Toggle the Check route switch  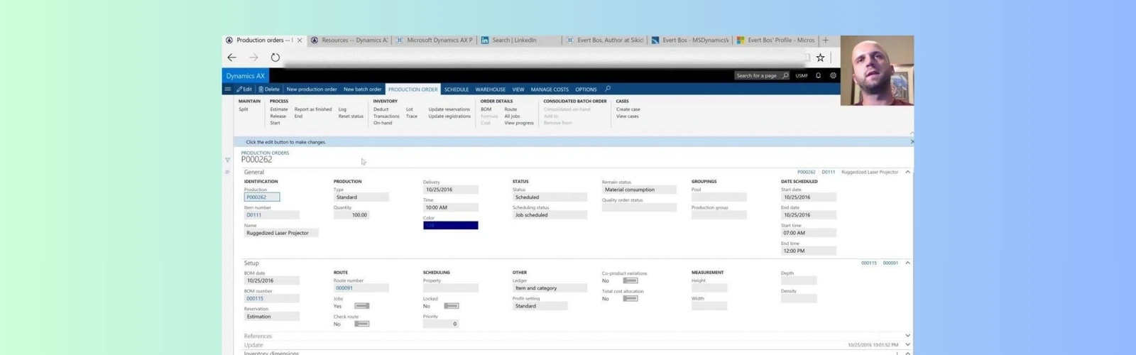pos(362,324)
